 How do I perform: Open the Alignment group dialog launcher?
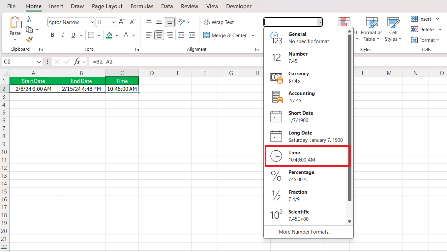pos(256,49)
